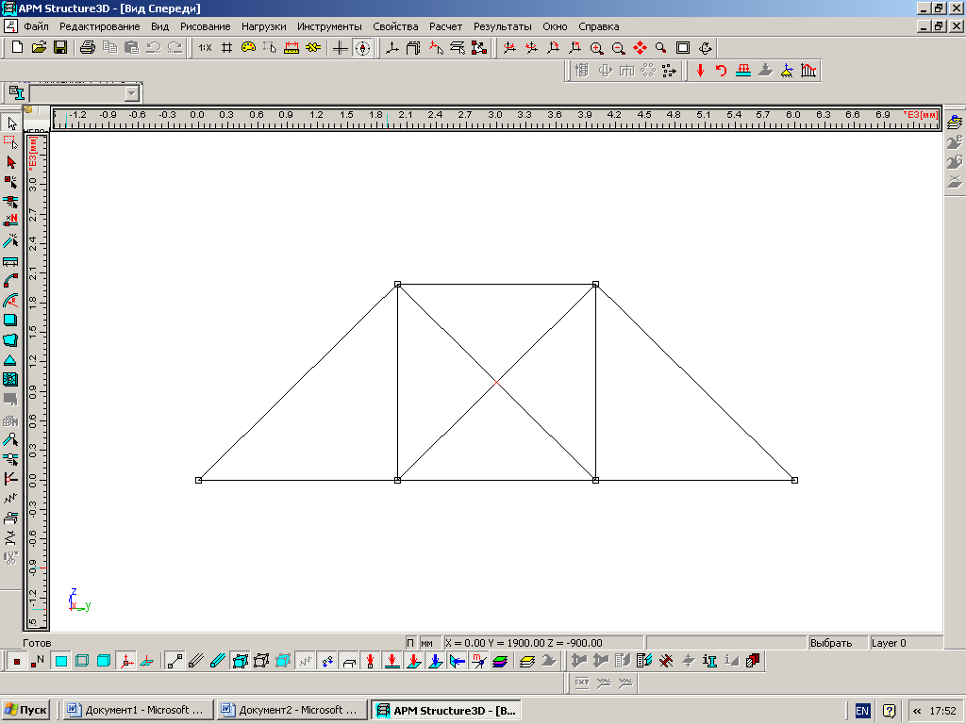The width and height of the screenshot is (966, 724).
Task: Place a support with yellow triangle icon
Action: click(x=787, y=70)
